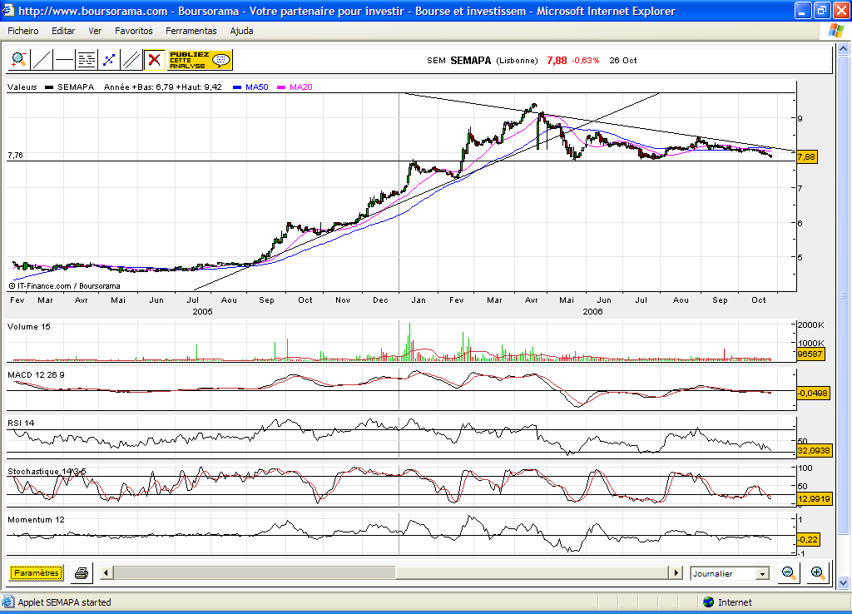Click the magenta MA20 color swatch

tap(281, 87)
